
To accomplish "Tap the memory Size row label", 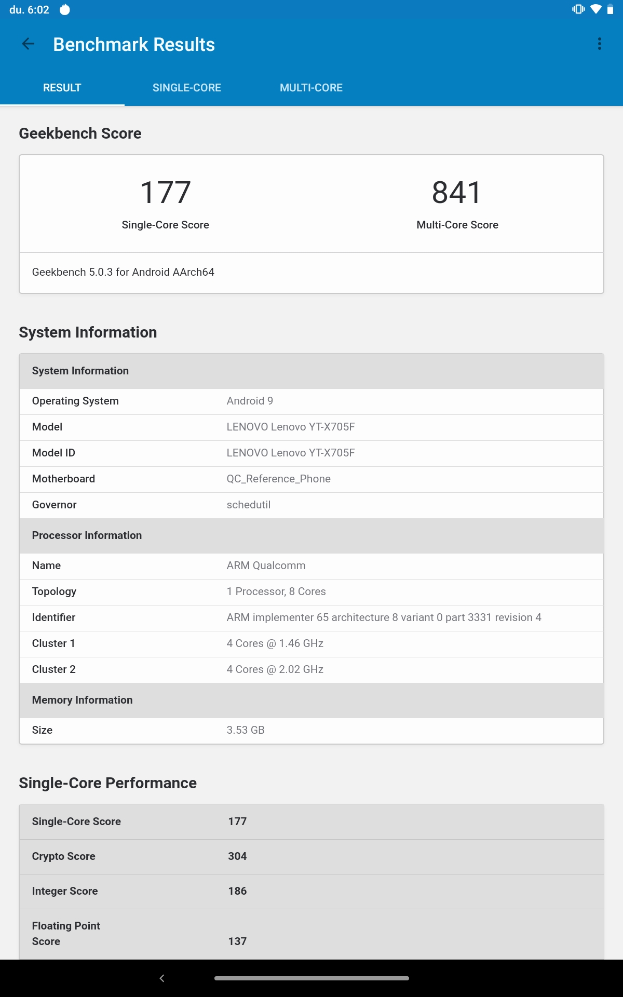I will tap(42, 730).
